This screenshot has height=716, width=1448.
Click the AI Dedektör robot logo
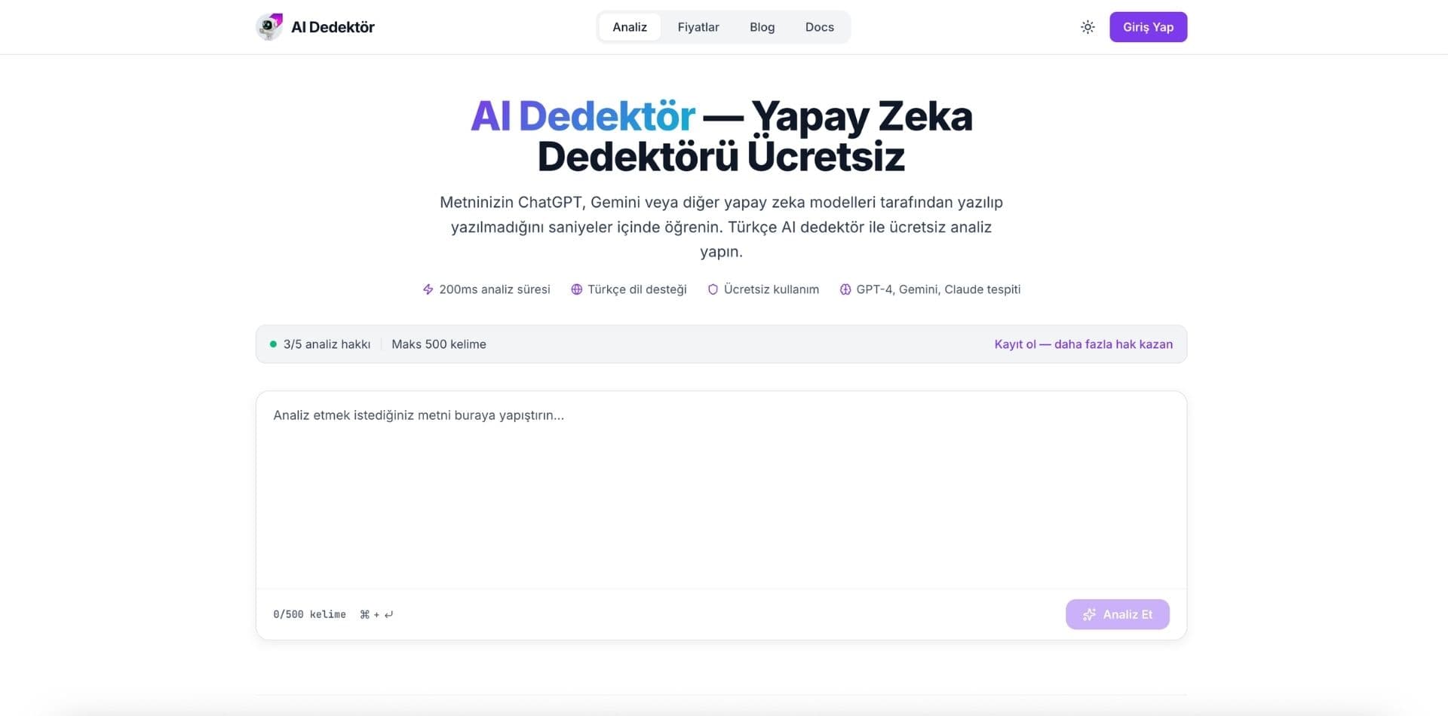[x=269, y=26]
